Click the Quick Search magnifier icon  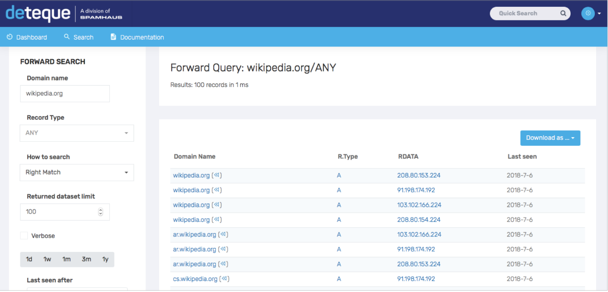point(563,13)
